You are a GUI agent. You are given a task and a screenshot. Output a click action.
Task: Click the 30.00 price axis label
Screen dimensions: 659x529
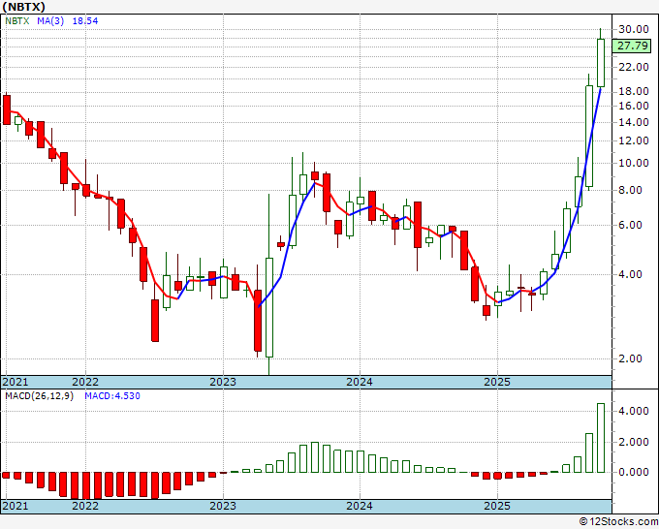(634, 29)
